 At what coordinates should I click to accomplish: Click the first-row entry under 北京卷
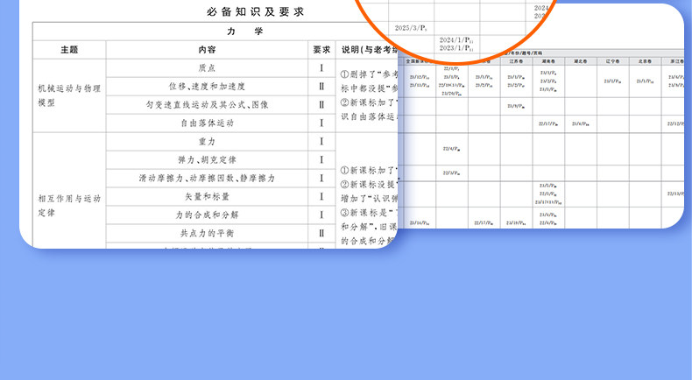(645, 81)
